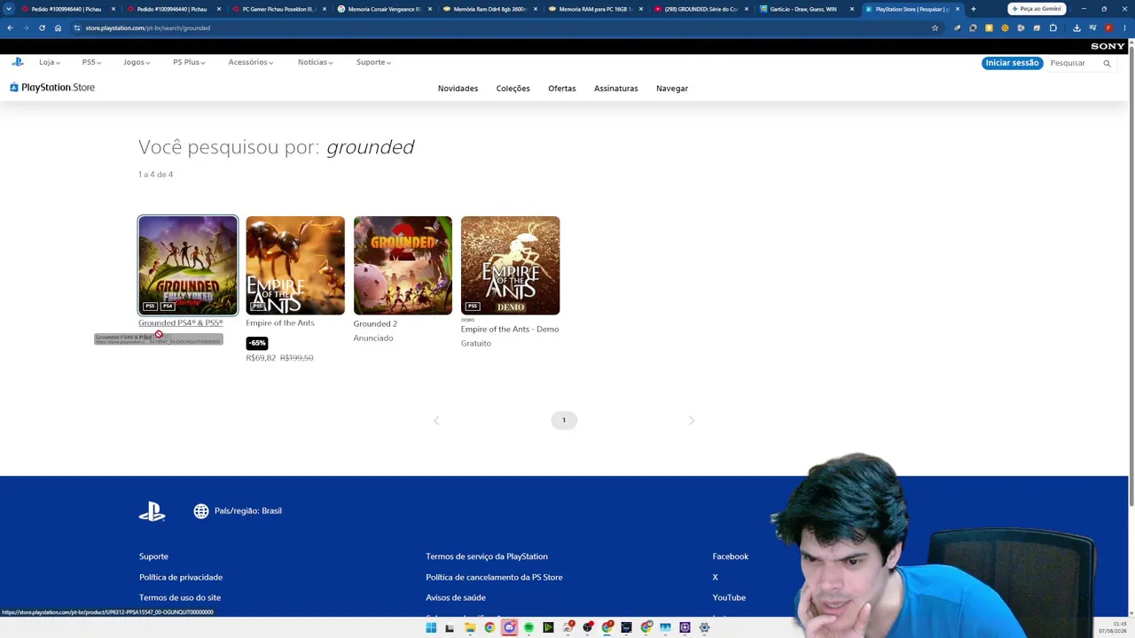Open the Empire of the Ants - Demo link
This screenshot has width=1135, height=638.
510,329
